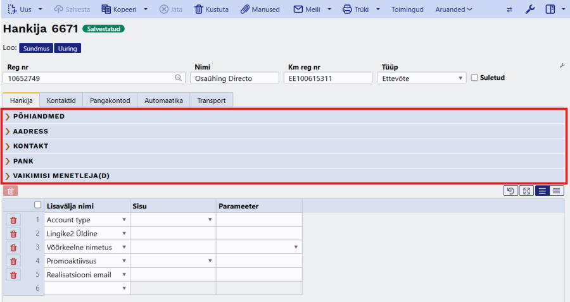This screenshot has height=302, width=570.
Task: Open the Tüüp dropdown Ettevõte
Action: (422, 78)
